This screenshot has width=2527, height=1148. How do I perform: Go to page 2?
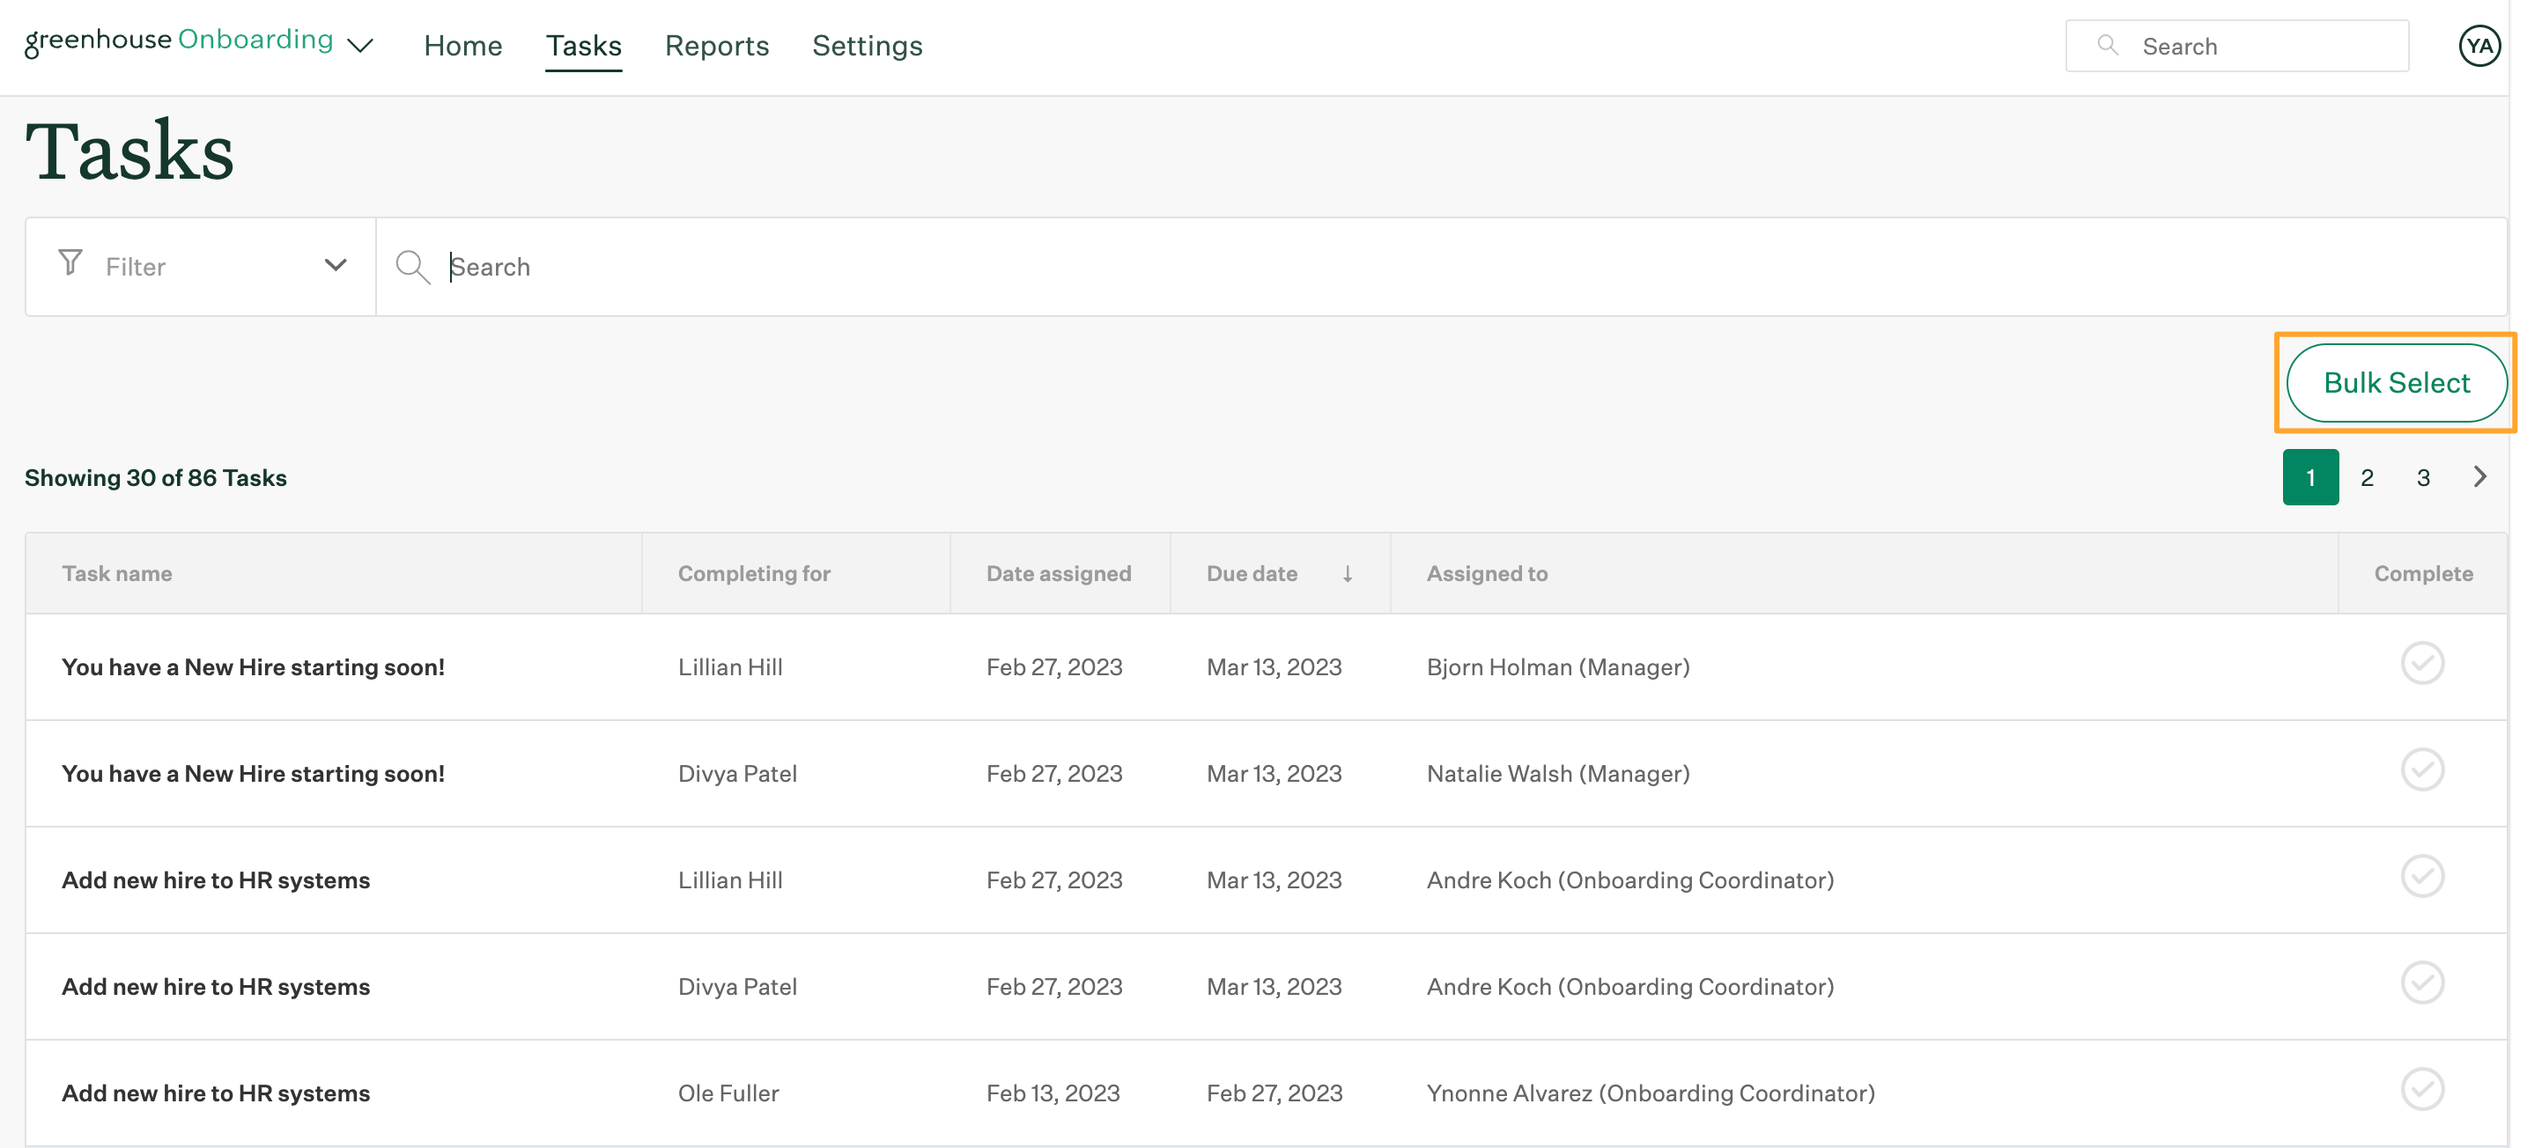point(2366,477)
